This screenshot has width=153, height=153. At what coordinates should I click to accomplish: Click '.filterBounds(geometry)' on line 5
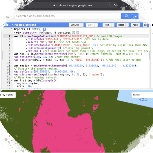pyautogui.click(x=44, y=48)
